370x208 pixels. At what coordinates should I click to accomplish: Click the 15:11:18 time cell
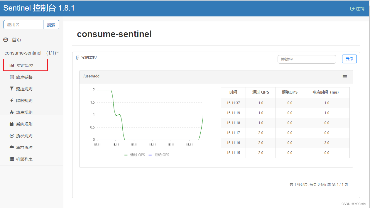[233, 123]
